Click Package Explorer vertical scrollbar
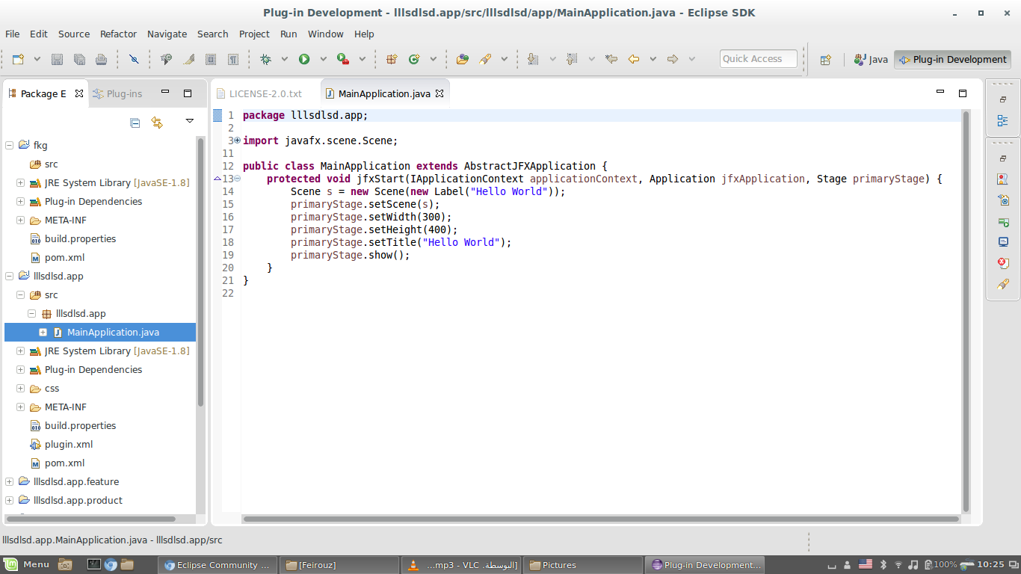Viewport: 1021px width, 574px height. click(x=200, y=272)
